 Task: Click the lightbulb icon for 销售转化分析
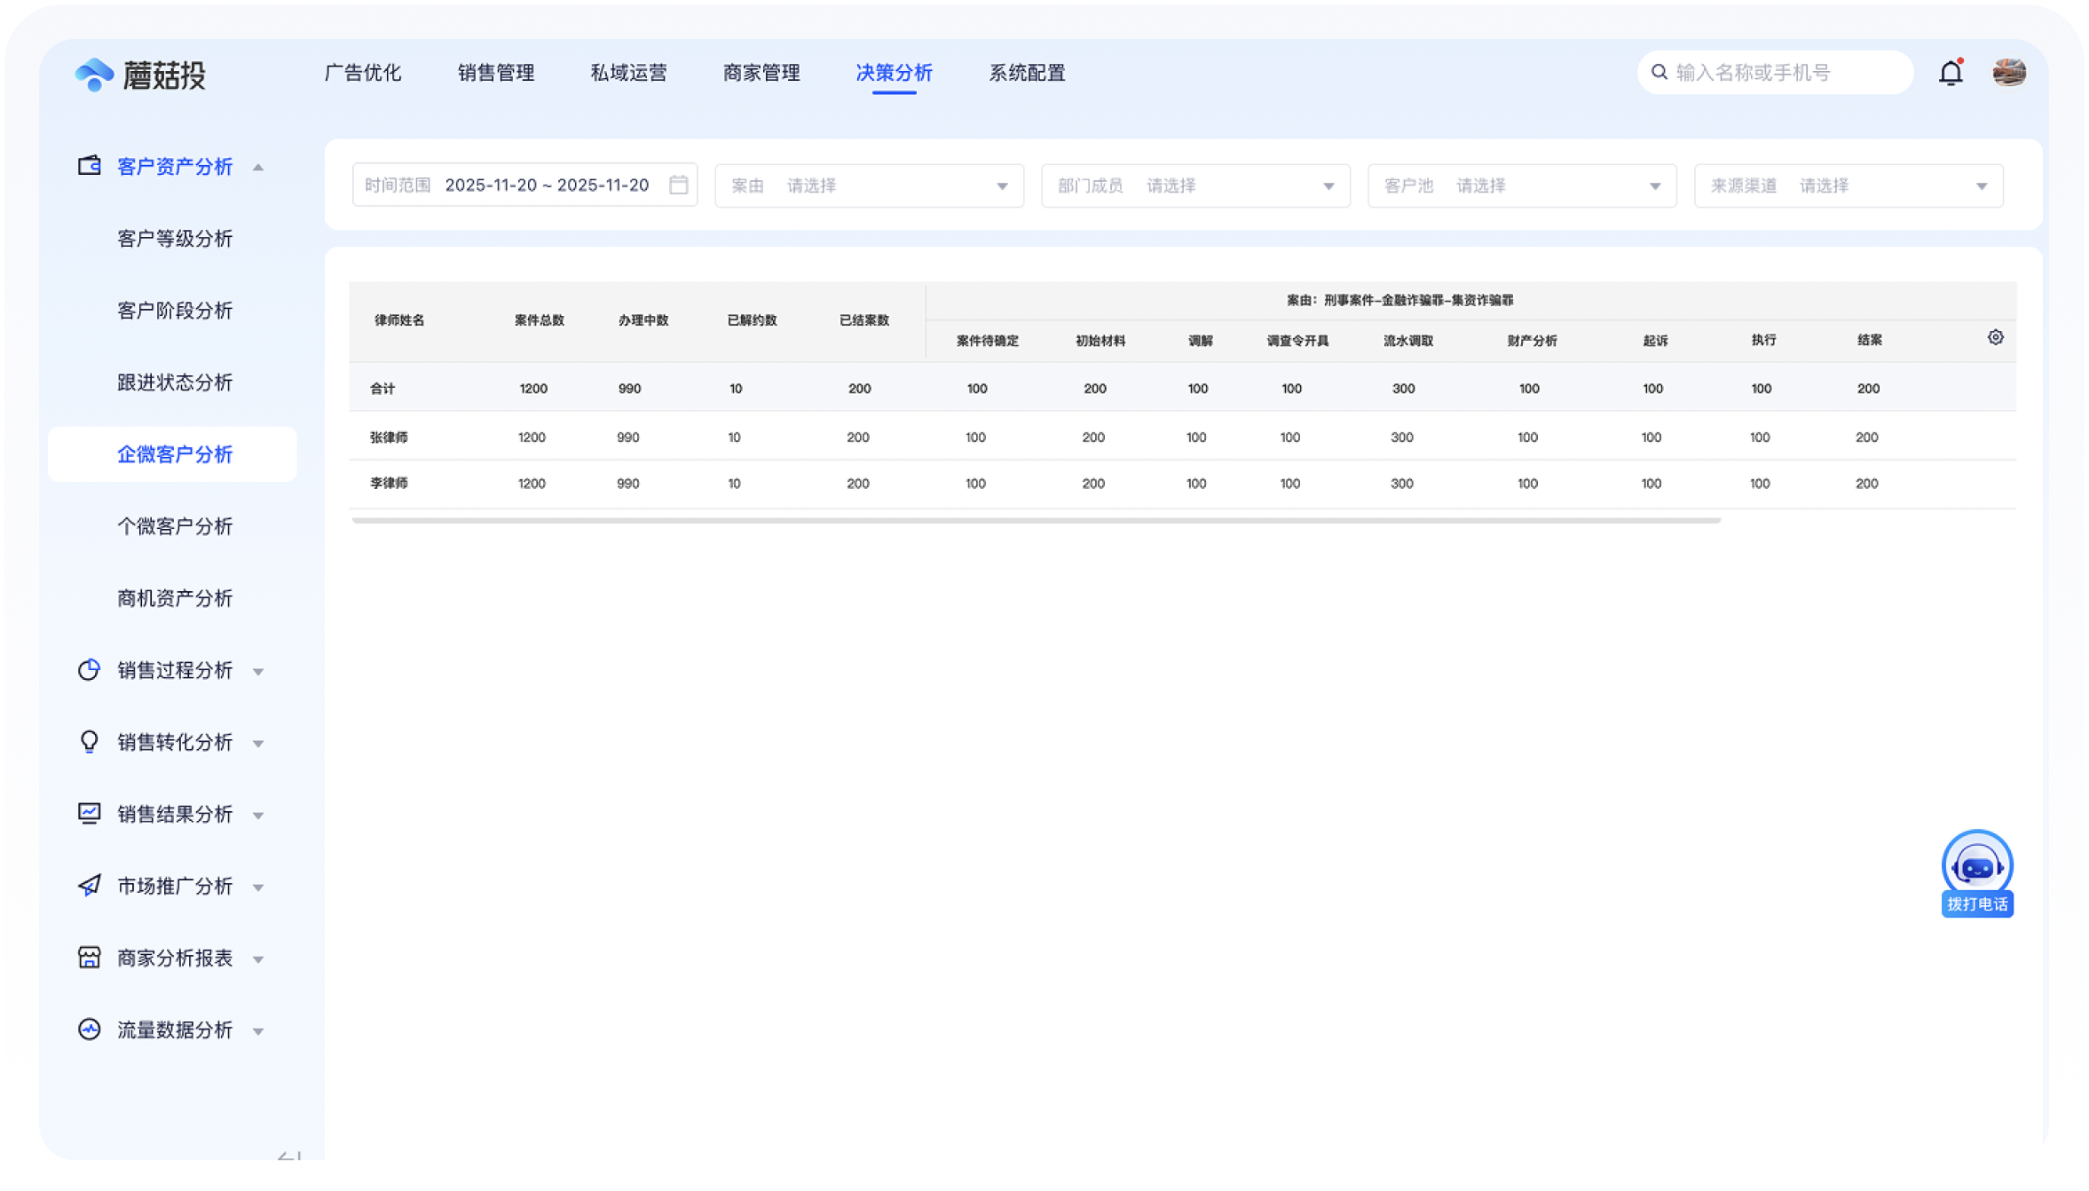click(89, 742)
